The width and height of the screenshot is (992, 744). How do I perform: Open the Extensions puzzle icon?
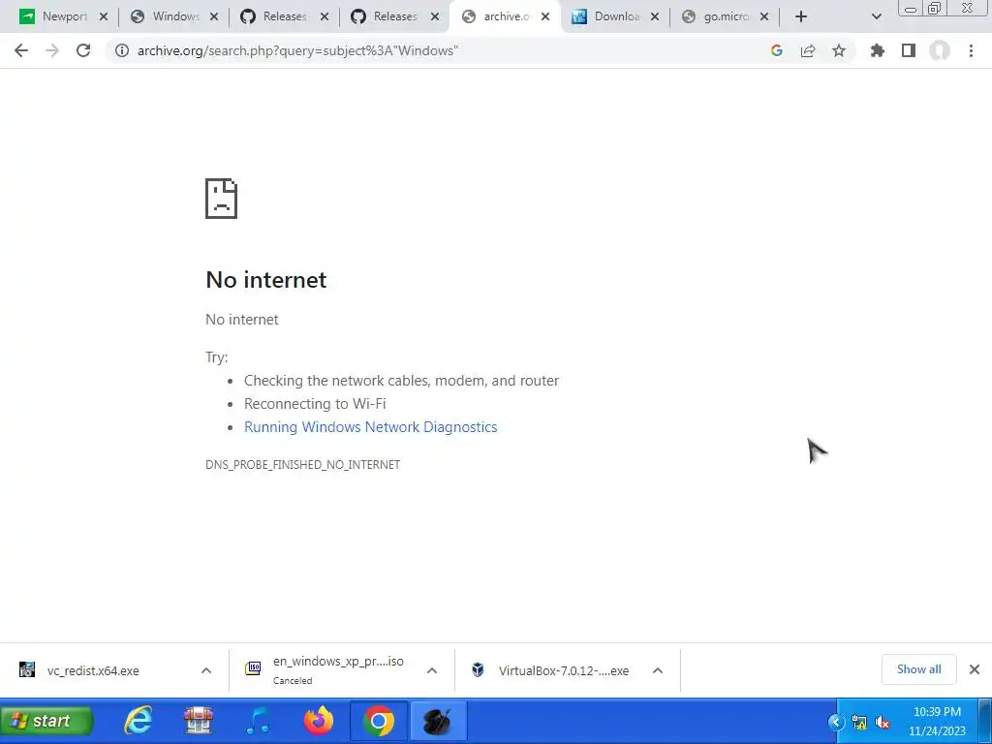877,50
